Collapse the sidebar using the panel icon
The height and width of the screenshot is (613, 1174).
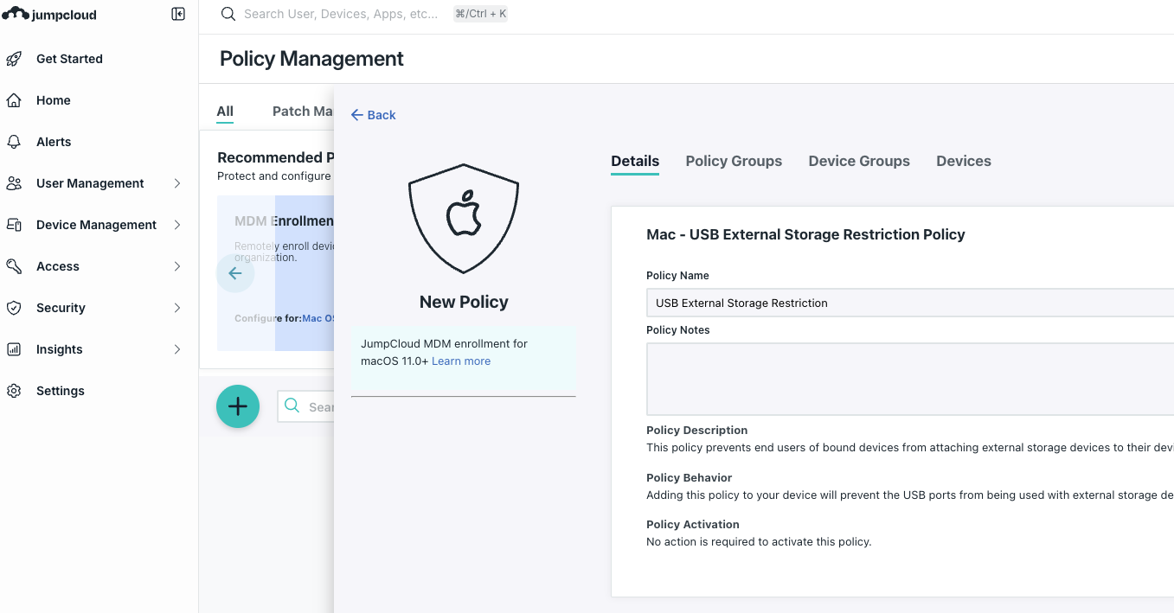pyautogui.click(x=178, y=14)
